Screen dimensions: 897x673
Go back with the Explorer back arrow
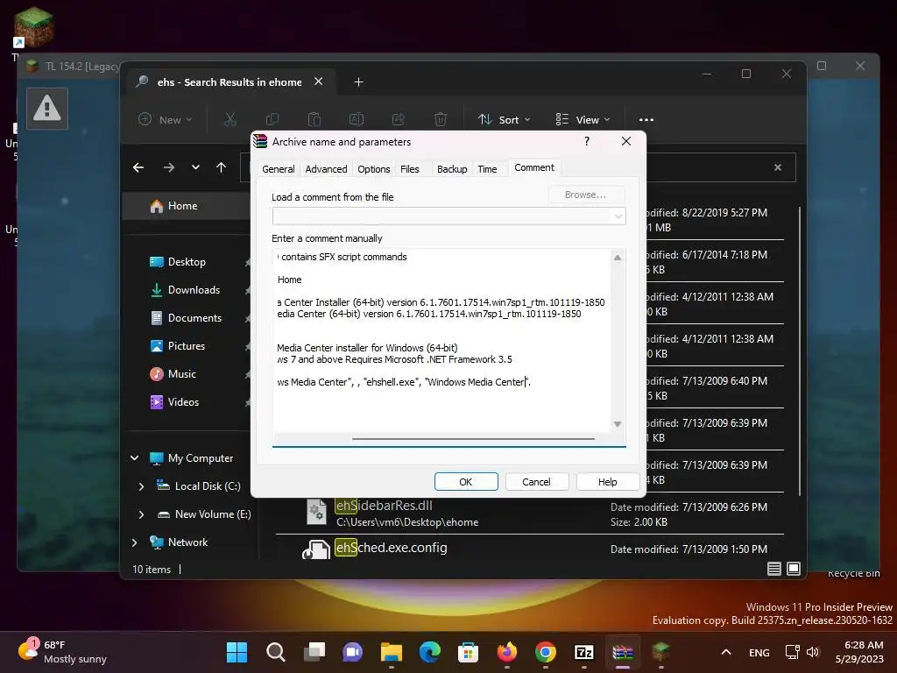(138, 167)
